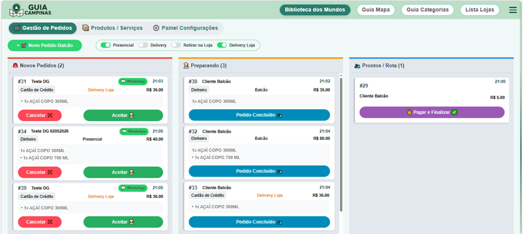Viewport: 523px width, 234px height.
Task: Accept order #34
Action: pos(123,172)
